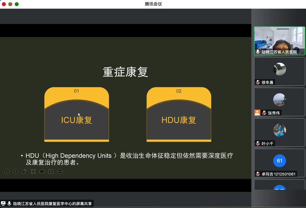Viewport: 306px width, 208px height.
Task: Click the orange host badge beside 张秀伟
Action: pyautogui.click(x=257, y=113)
